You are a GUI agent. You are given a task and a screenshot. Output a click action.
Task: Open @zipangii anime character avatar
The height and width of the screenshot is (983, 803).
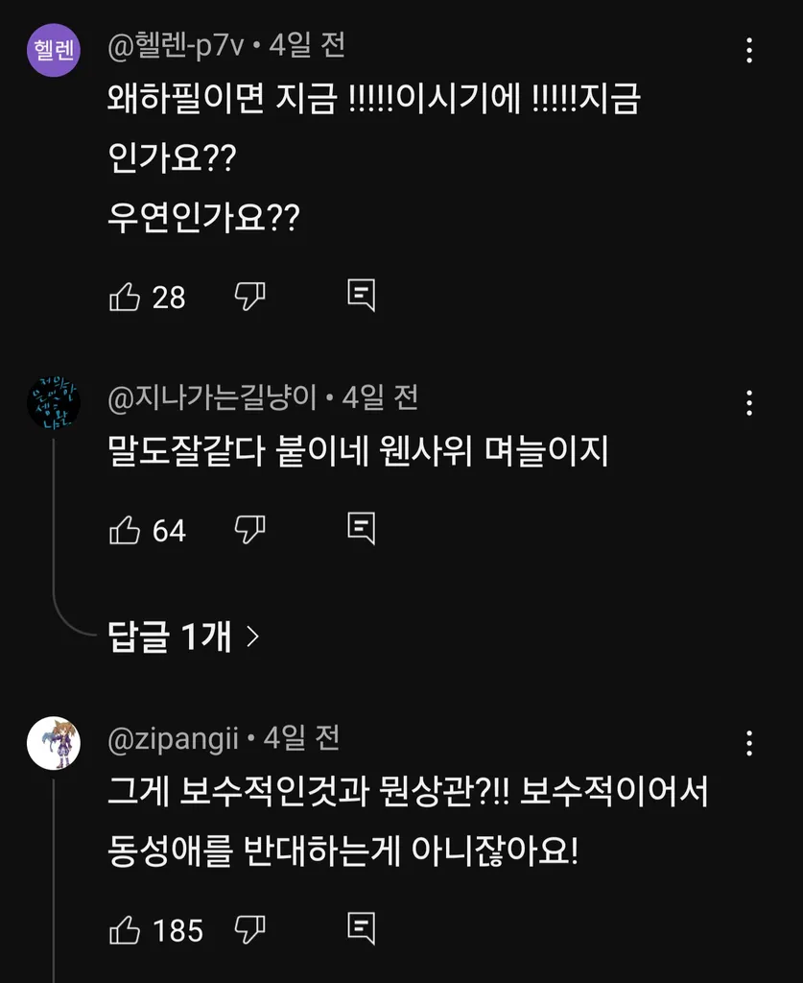54,744
